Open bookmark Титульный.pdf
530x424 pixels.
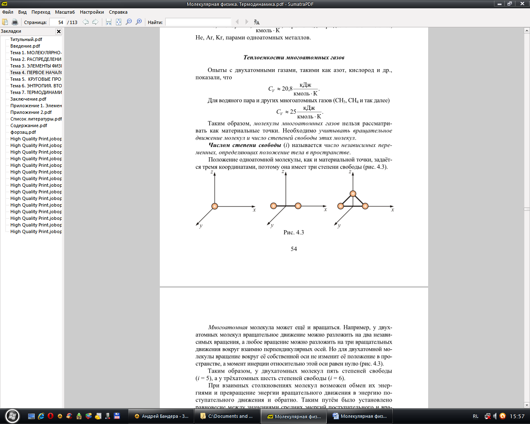[26, 39]
